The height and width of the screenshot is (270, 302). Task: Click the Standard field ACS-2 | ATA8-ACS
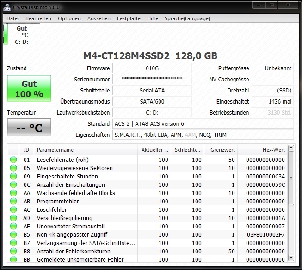[x=203, y=123]
